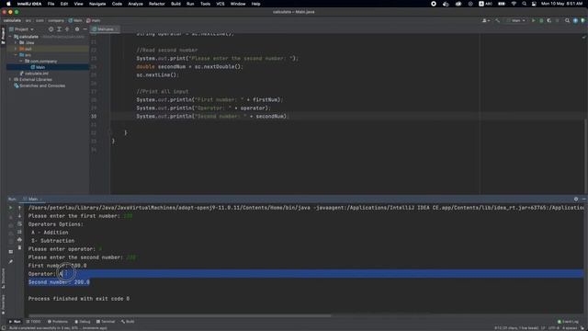Open the Wi-Fi status menu

click(514, 4)
